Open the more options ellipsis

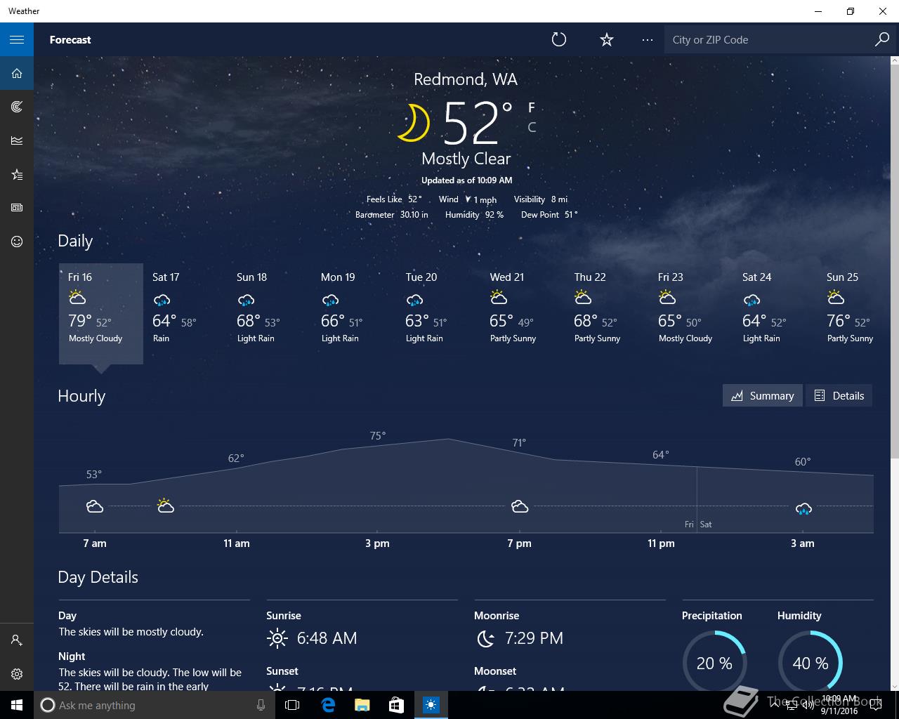pos(648,39)
